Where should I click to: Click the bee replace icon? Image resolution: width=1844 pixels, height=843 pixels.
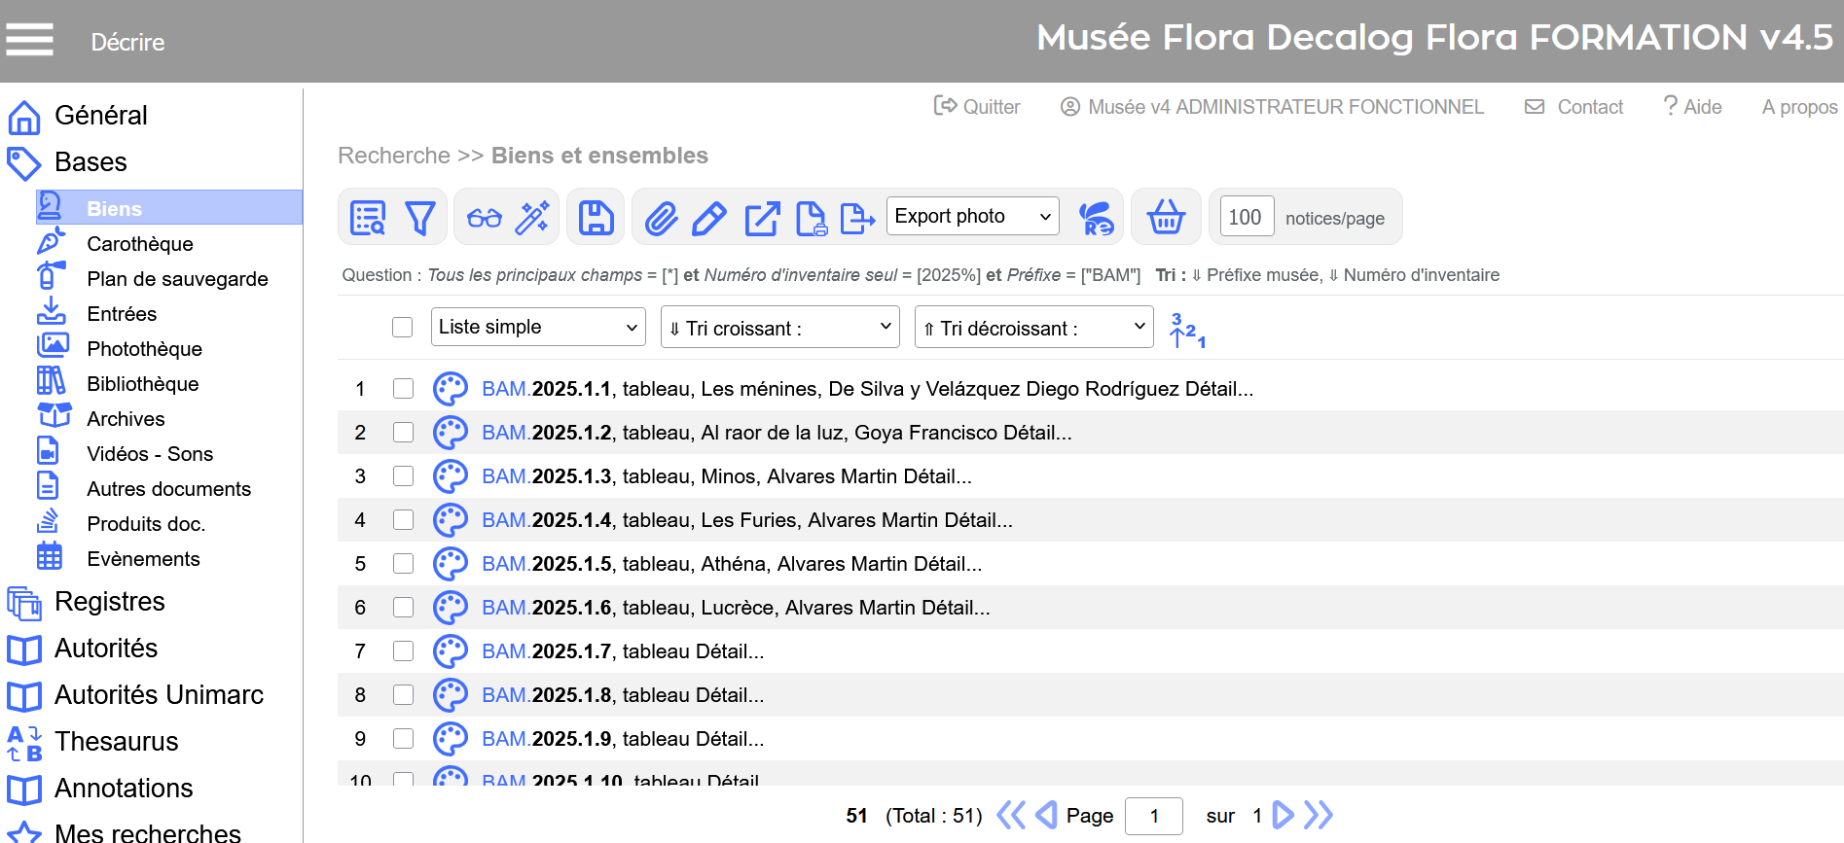1097,218
